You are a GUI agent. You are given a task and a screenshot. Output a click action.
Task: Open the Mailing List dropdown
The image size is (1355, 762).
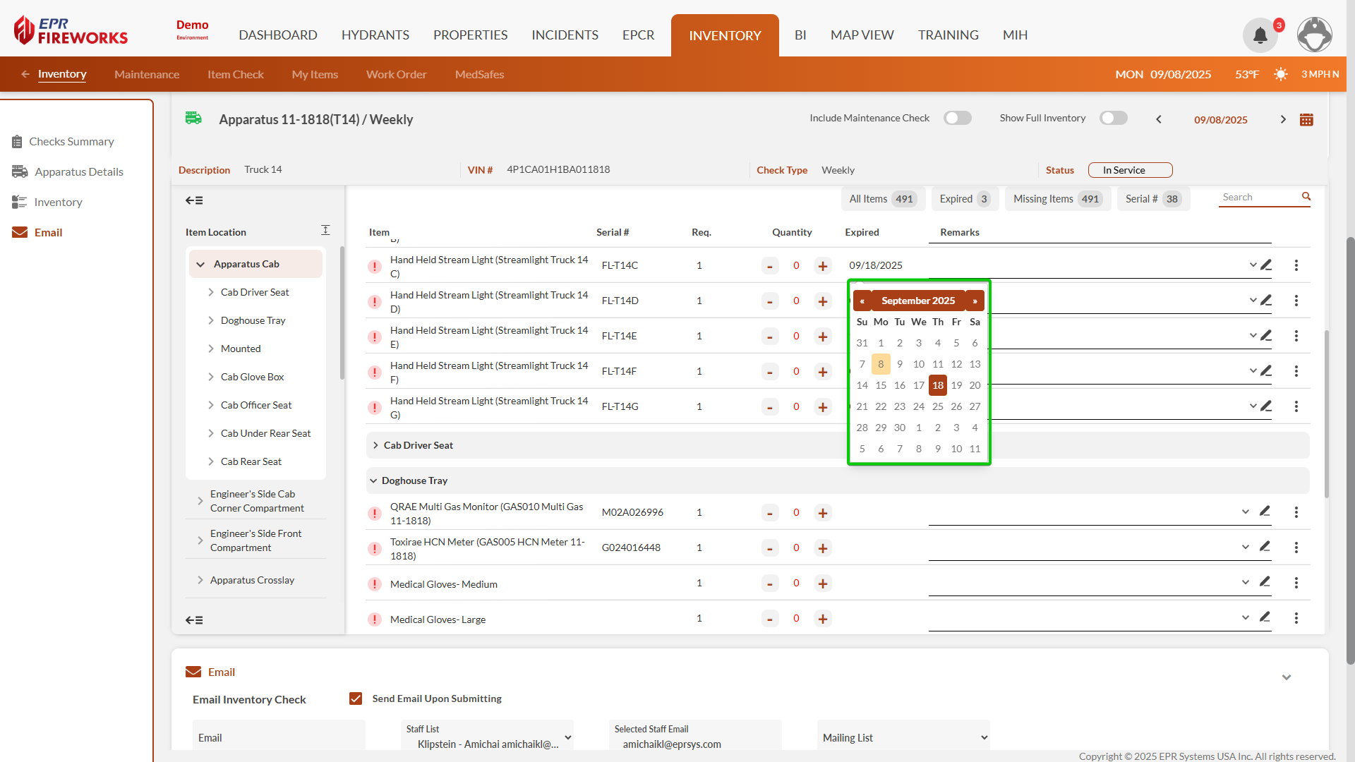tap(903, 737)
